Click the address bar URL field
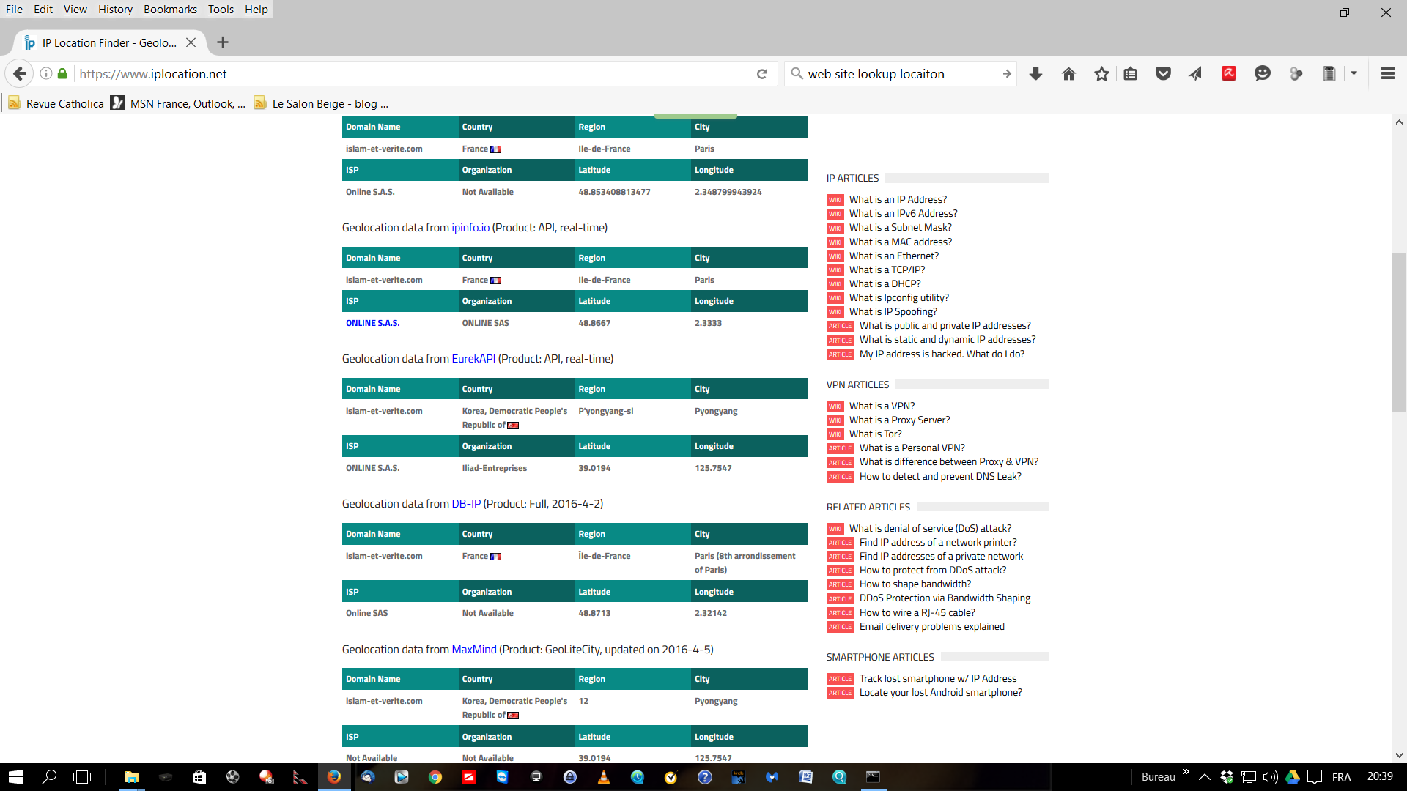This screenshot has width=1407, height=791. pyautogui.click(x=410, y=74)
